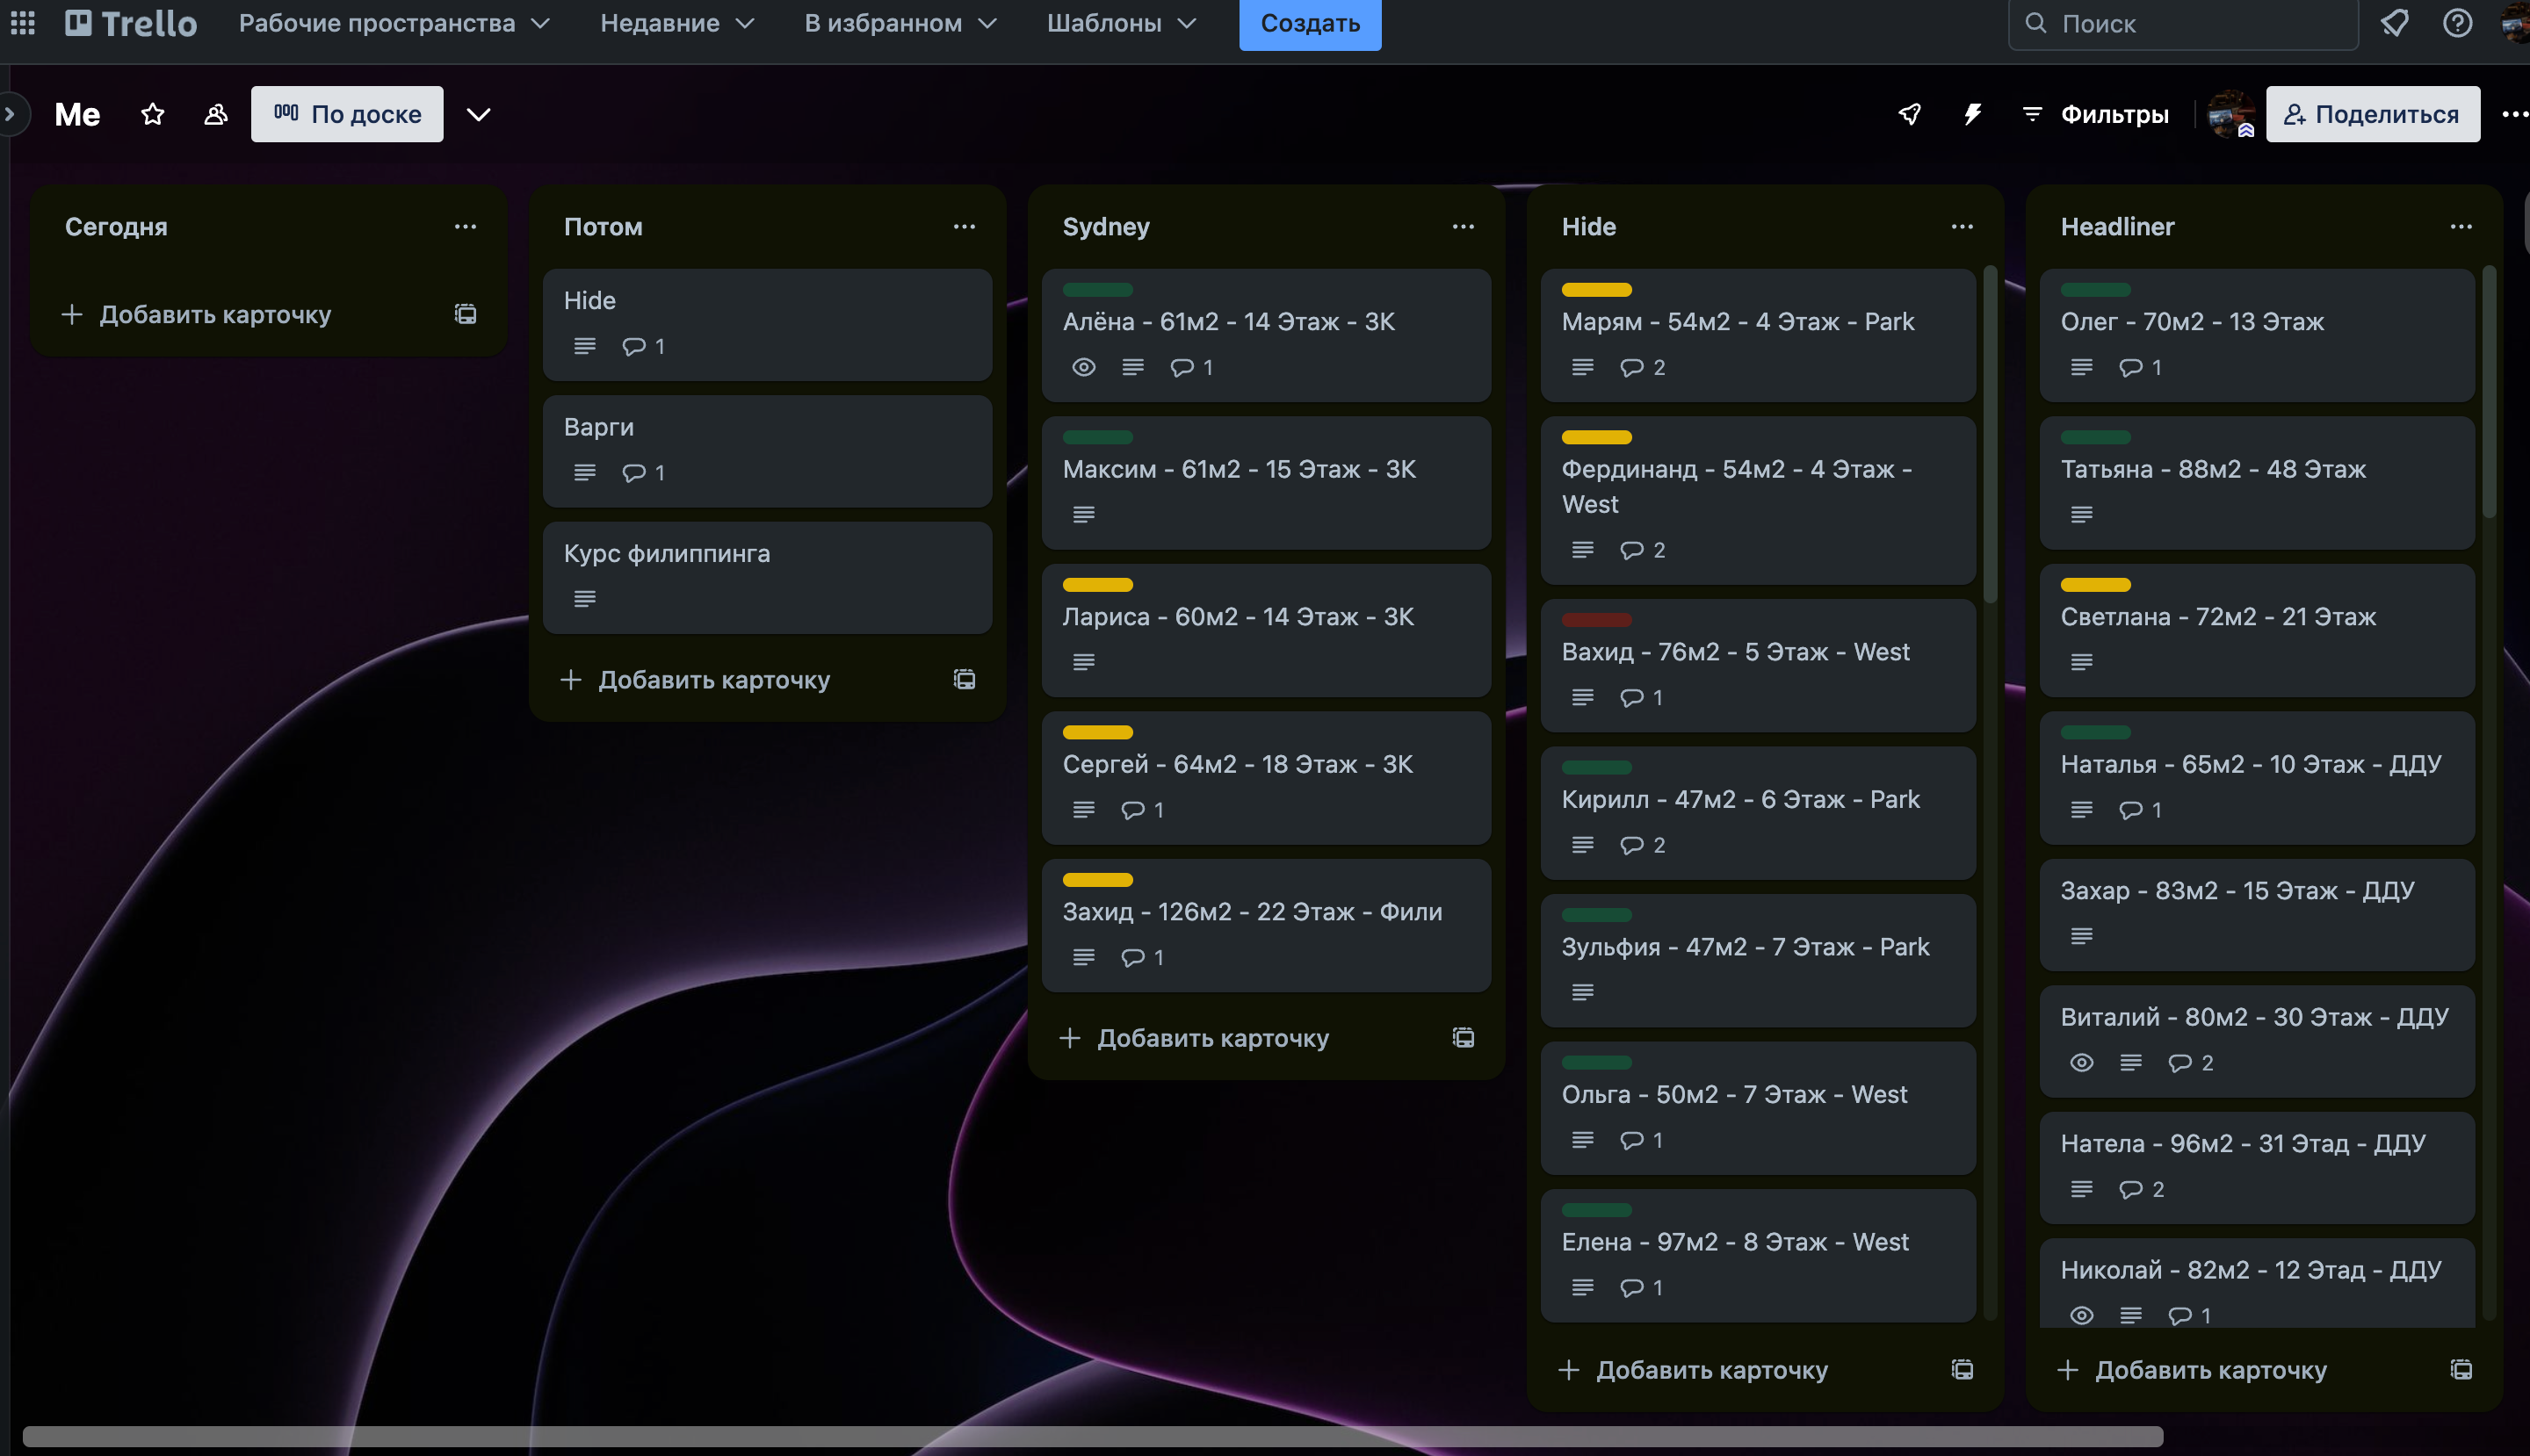
Task: Open automation lightning bolt icon
Action: [x=1973, y=114]
